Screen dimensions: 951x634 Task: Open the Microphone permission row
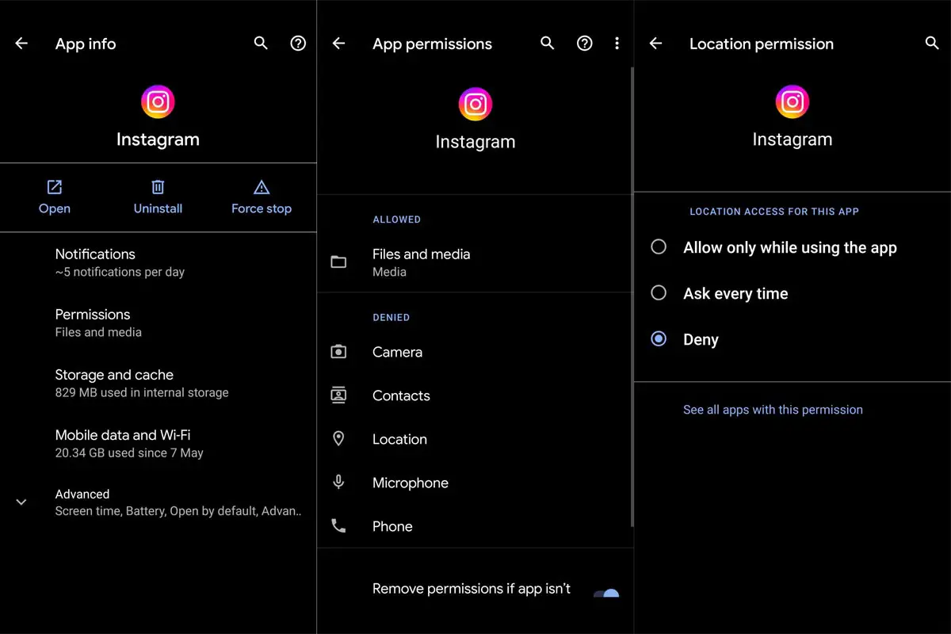(x=474, y=483)
